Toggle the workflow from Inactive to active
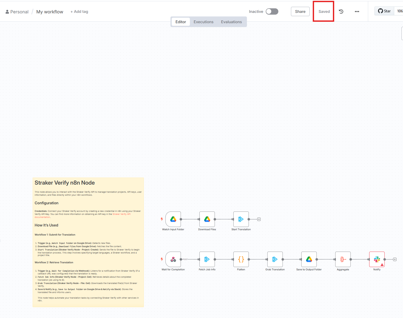The height and width of the screenshot is (318, 403). coord(272,11)
